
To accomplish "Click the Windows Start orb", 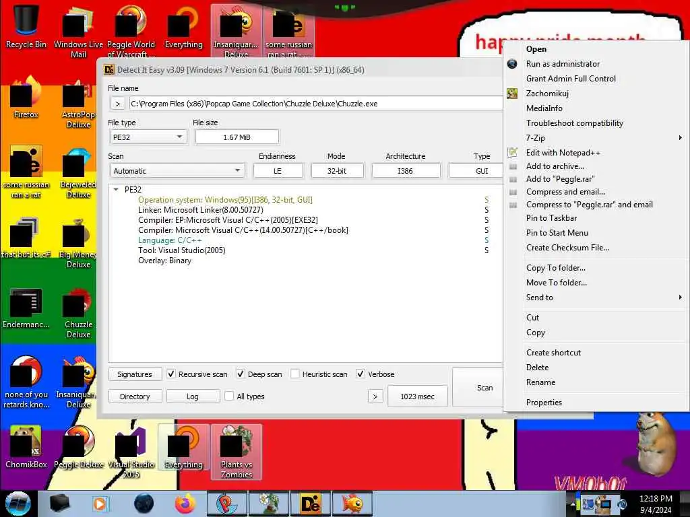I will click(x=18, y=504).
